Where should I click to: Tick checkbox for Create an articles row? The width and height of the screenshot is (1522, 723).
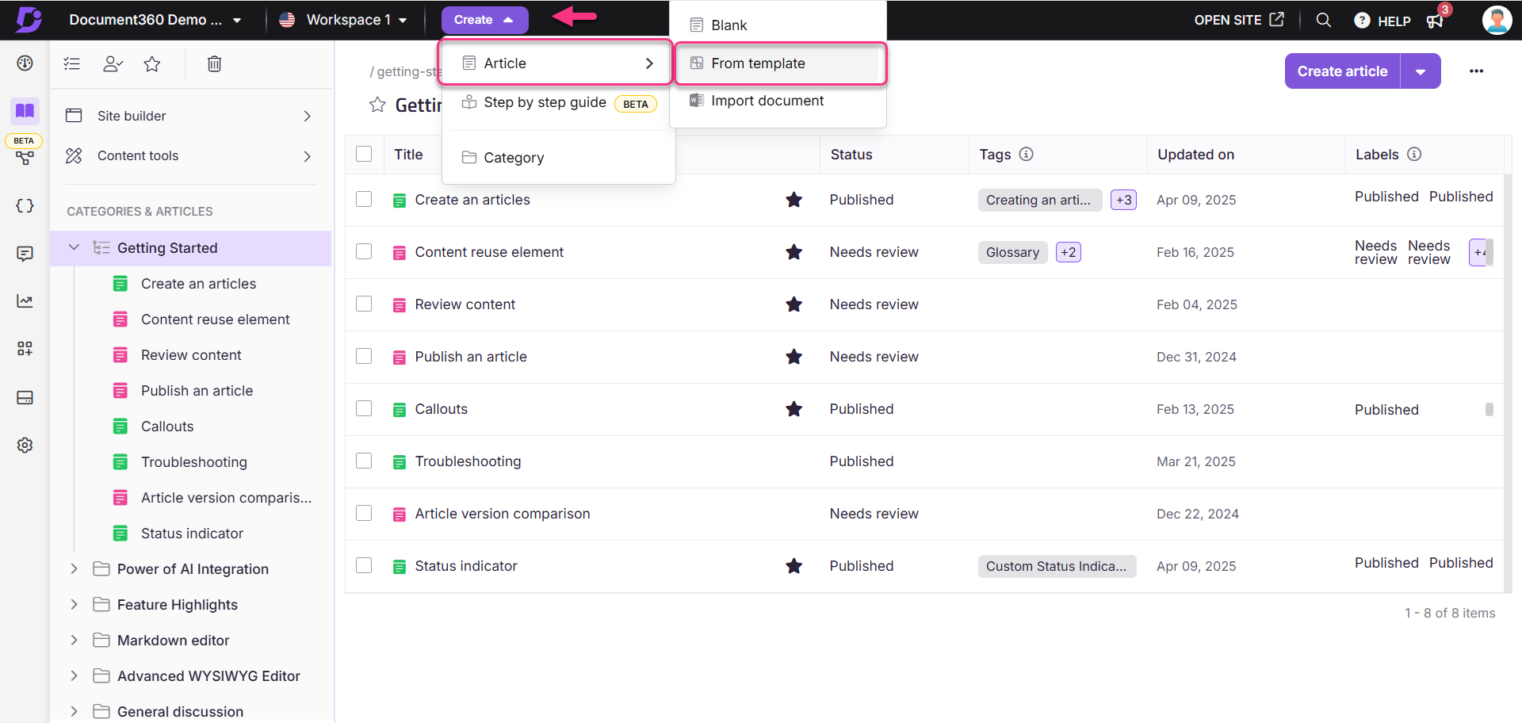click(x=364, y=199)
